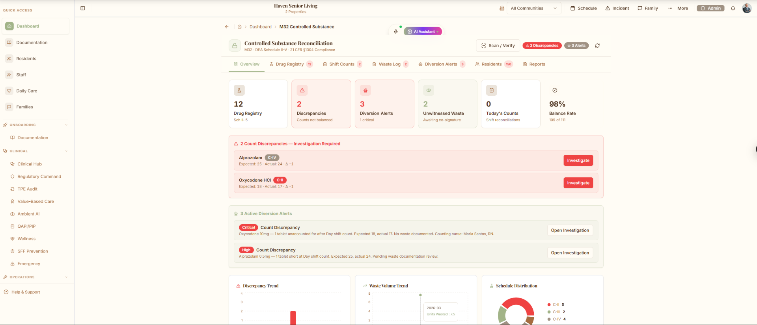Click the controlled substance lock icon
The width and height of the screenshot is (757, 325).
(x=235, y=46)
